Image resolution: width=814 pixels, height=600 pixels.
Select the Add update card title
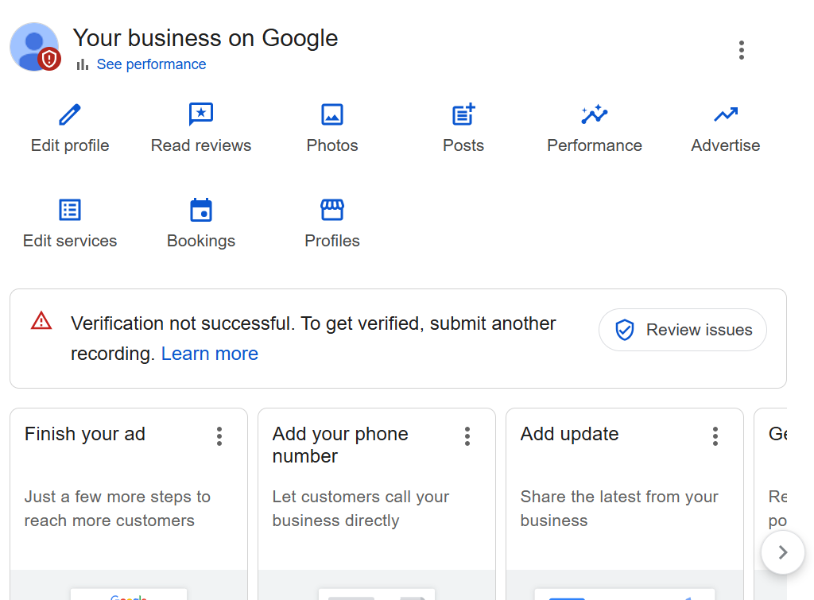tap(569, 434)
